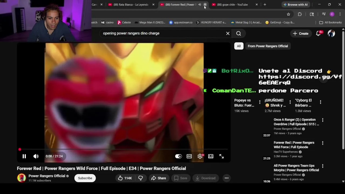Click the video title Forever Red text
Screen dimensions: 345x194
[101, 168]
